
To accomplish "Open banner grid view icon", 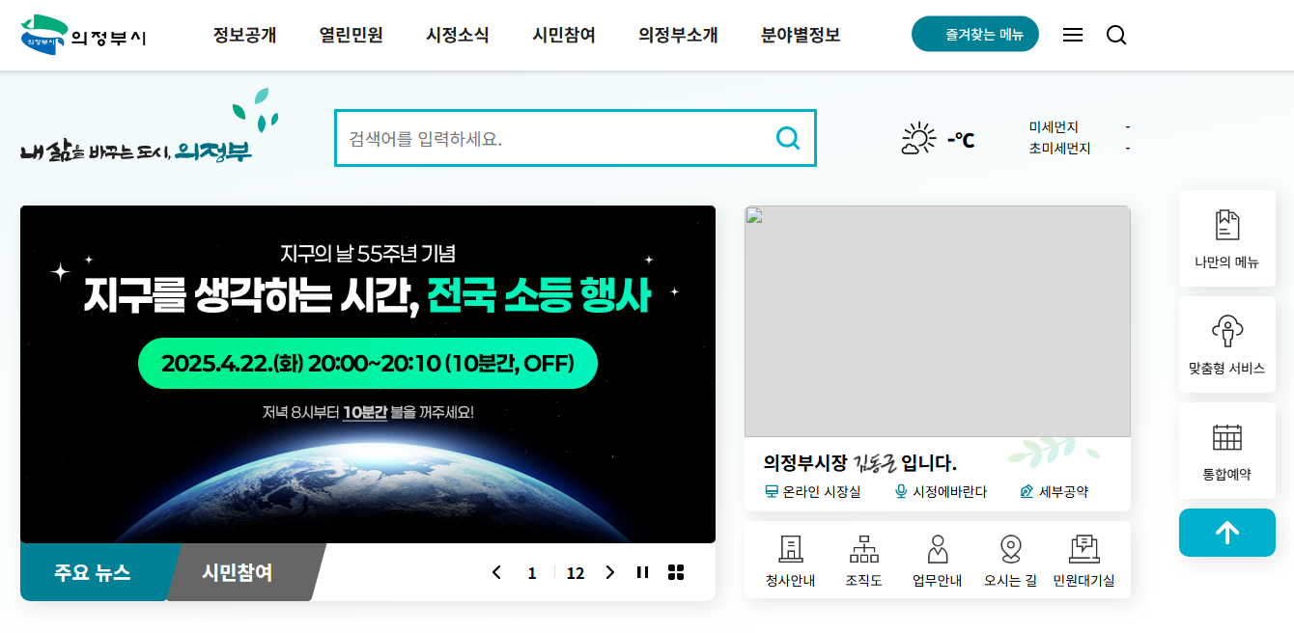I will click(676, 572).
